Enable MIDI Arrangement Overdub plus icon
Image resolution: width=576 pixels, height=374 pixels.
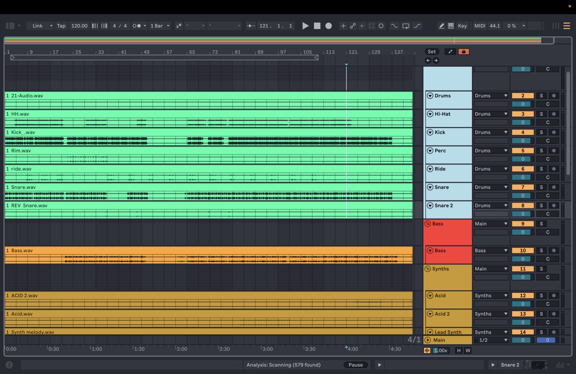pyautogui.click(x=343, y=26)
